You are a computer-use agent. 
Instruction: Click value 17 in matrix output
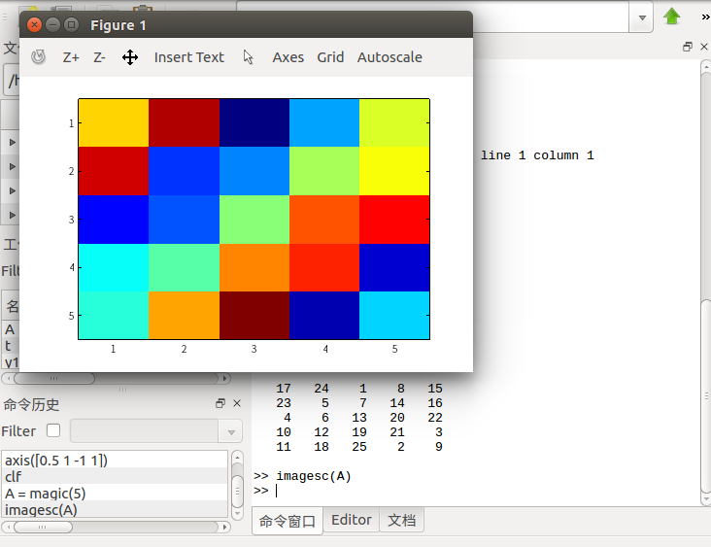tap(284, 389)
